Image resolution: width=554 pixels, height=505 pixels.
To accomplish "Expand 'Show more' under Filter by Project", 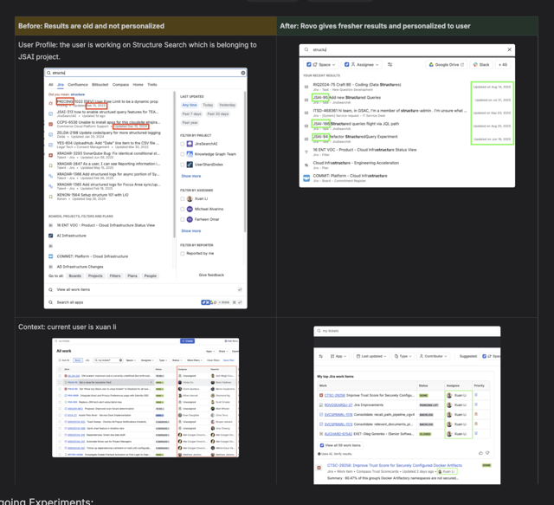I will [190, 176].
